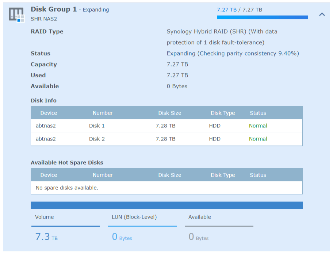This screenshot has width=333, height=254.
Task: Click the Disk Group 1 title
Action: coord(54,9)
